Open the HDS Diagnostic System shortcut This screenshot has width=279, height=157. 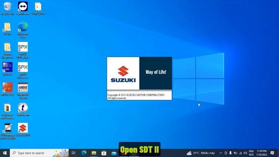(x=23, y=91)
